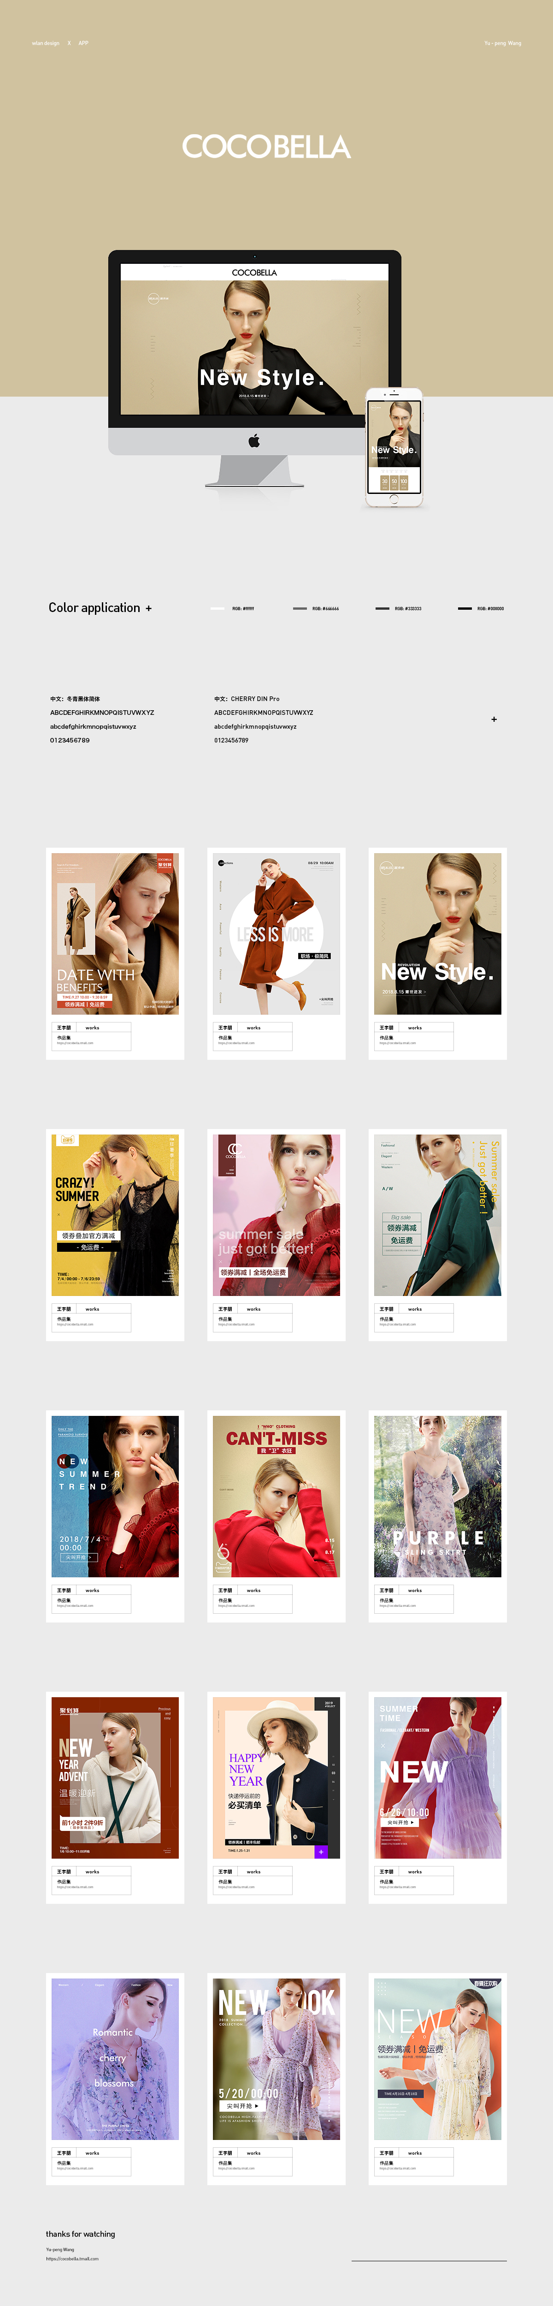Open the Romantic cherry blossoms poster
Viewport: 553px width, 2306px height.
click(x=115, y=2059)
